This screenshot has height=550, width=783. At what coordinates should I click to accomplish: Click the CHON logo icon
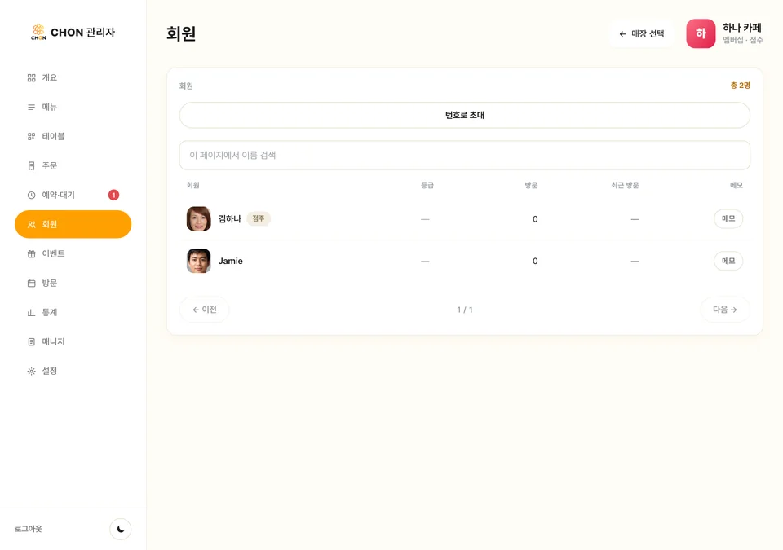coord(38,32)
